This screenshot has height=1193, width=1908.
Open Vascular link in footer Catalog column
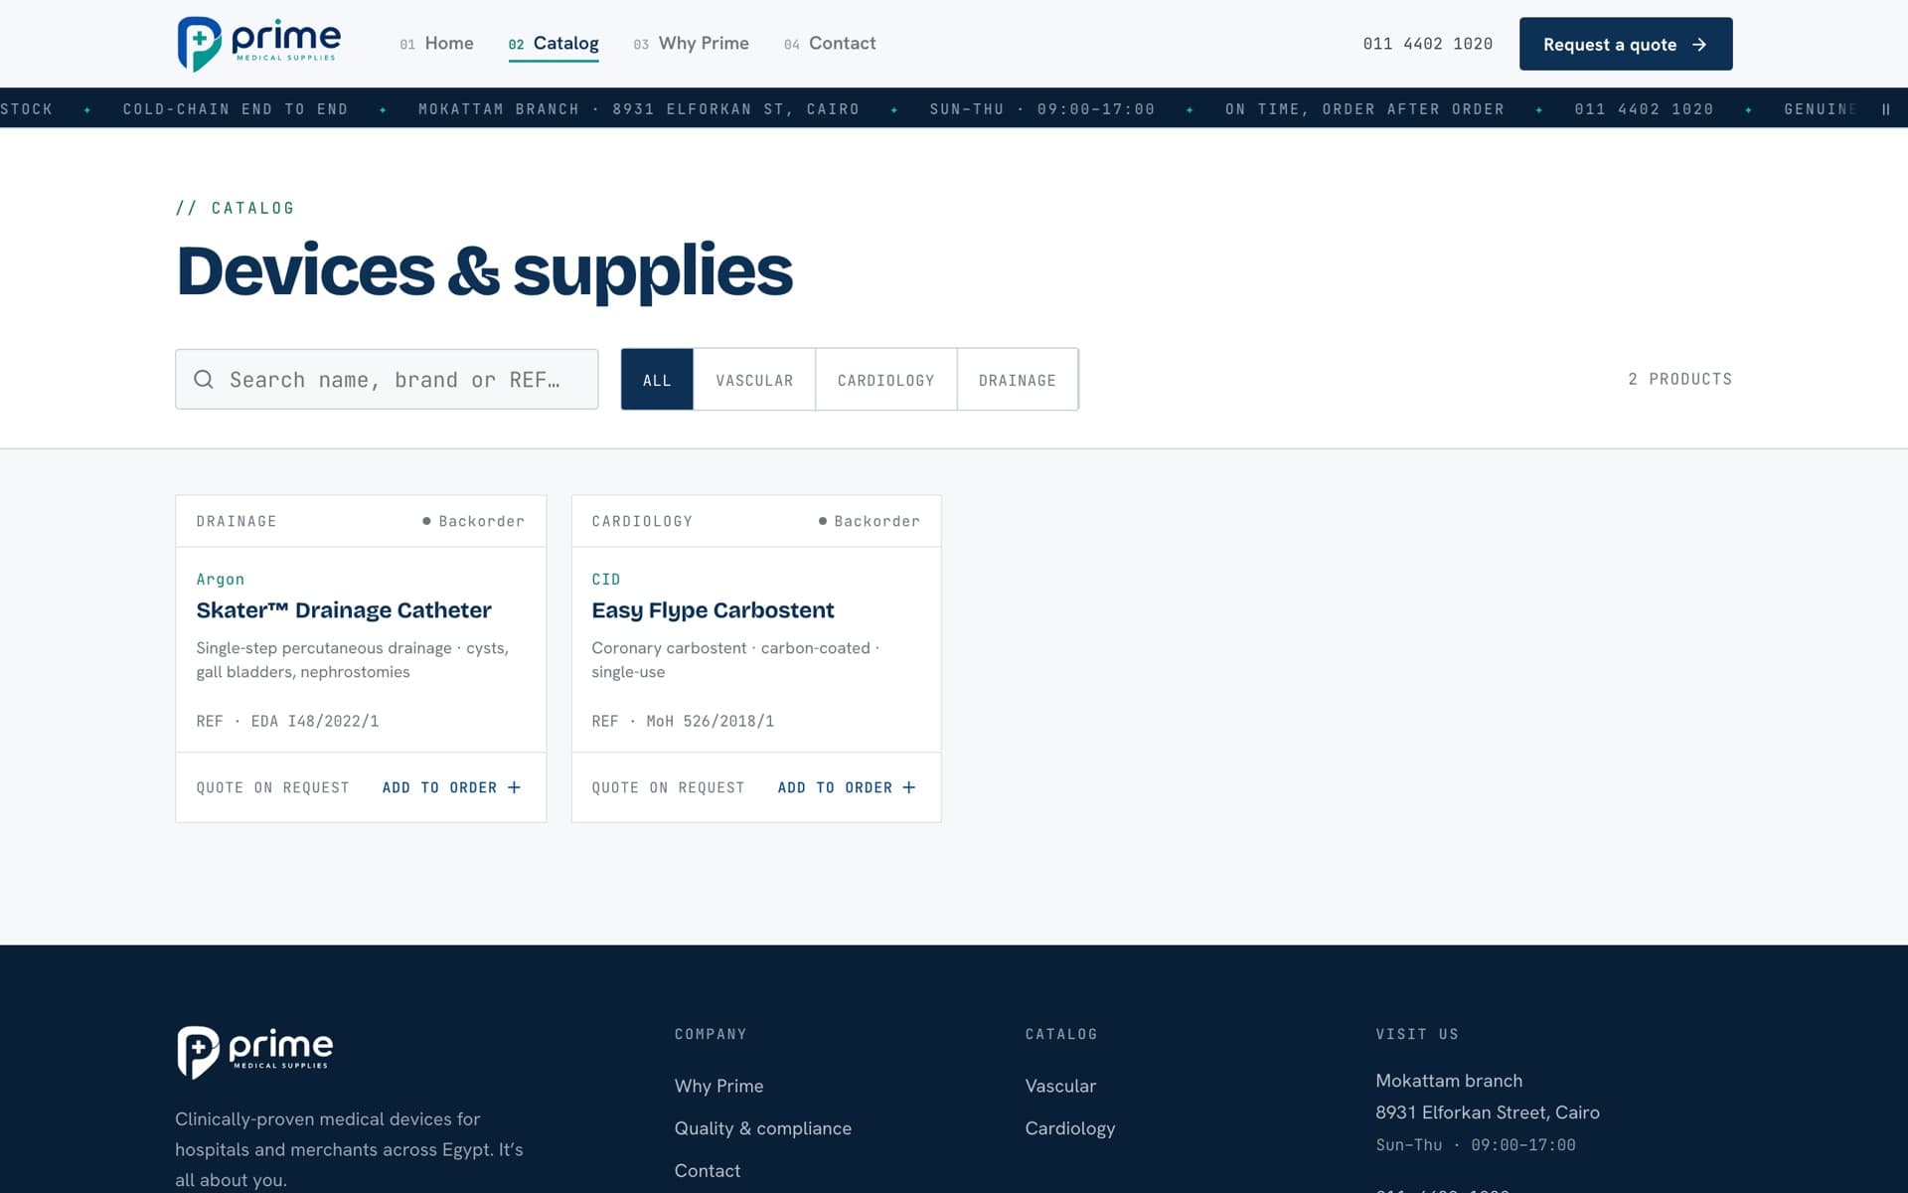(x=1060, y=1086)
